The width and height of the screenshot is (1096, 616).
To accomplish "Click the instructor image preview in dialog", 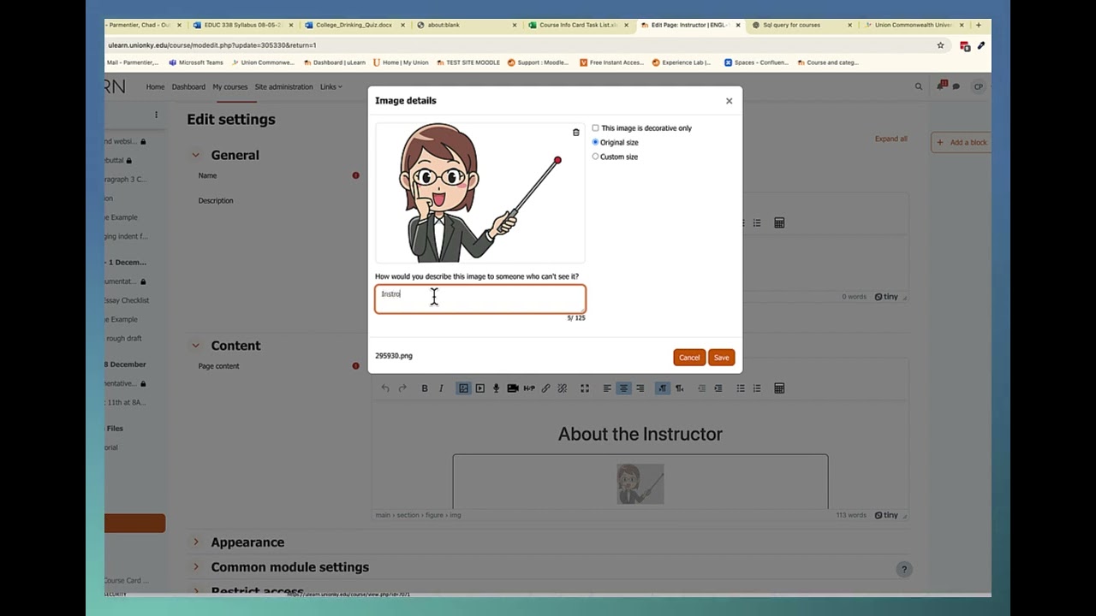I will click(480, 193).
